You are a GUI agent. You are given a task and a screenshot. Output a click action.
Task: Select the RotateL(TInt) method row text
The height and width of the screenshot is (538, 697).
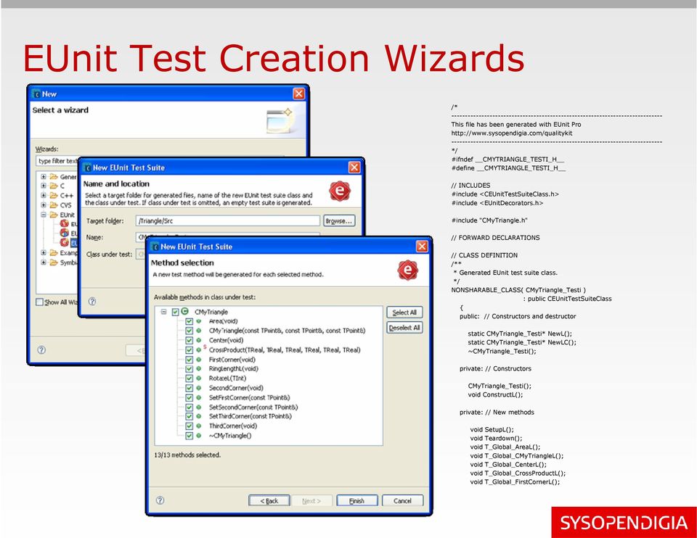[x=227, y=378]
